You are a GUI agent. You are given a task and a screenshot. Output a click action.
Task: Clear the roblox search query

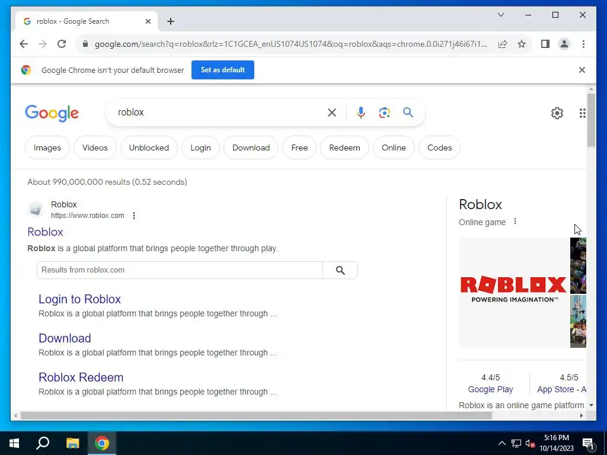[x=332, y=113]
